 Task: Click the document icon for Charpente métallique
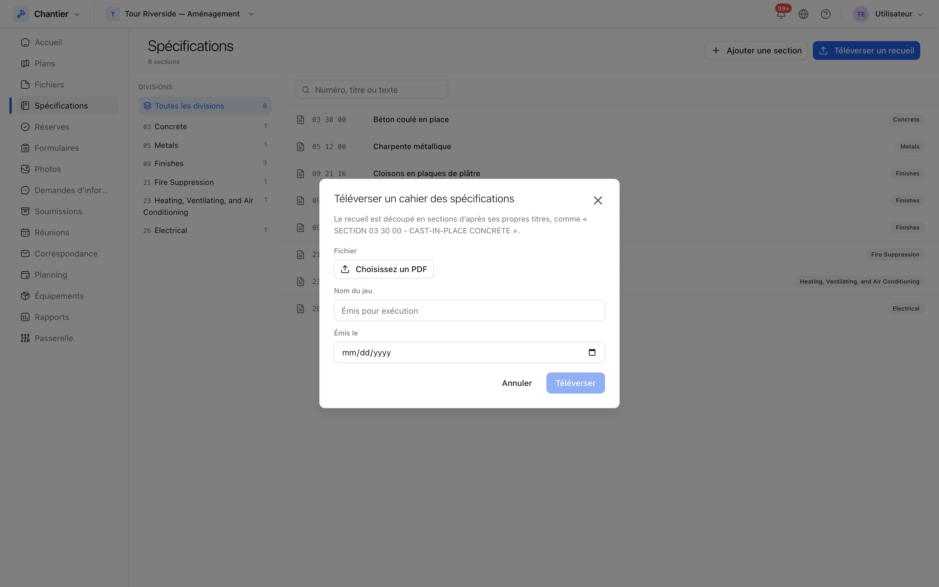point(300,147)
